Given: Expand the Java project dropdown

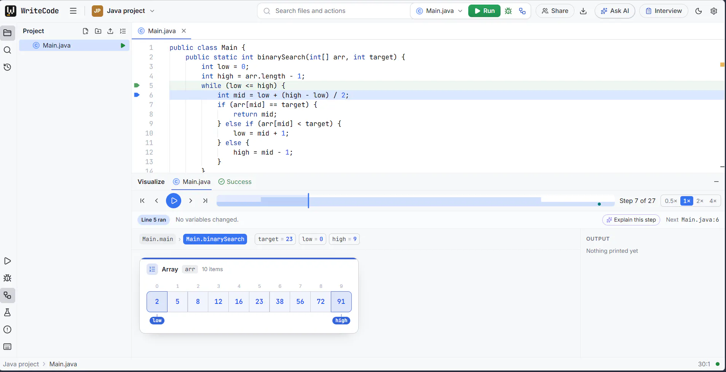Looking at the screenshot, I should click(123, 11).
